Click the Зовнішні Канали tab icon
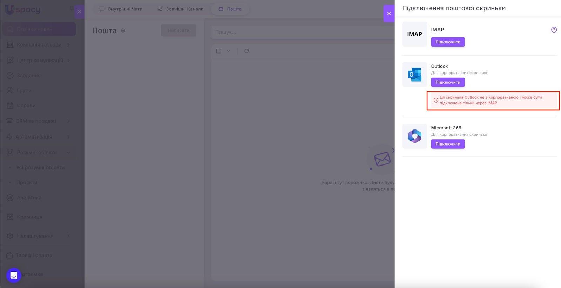 click(160, 9)
